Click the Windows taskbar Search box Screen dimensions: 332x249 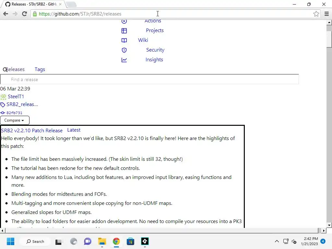click(x=35, y=241)
